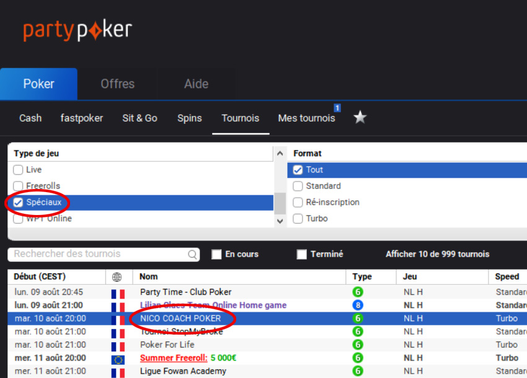The width and height of the screenshot is (527, 378).
Task: Click the Afficher 10 de 999 tournois text
Action: pos(438,254)
